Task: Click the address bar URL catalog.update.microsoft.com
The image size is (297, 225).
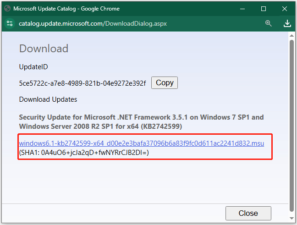Action: tap(93, 24)
